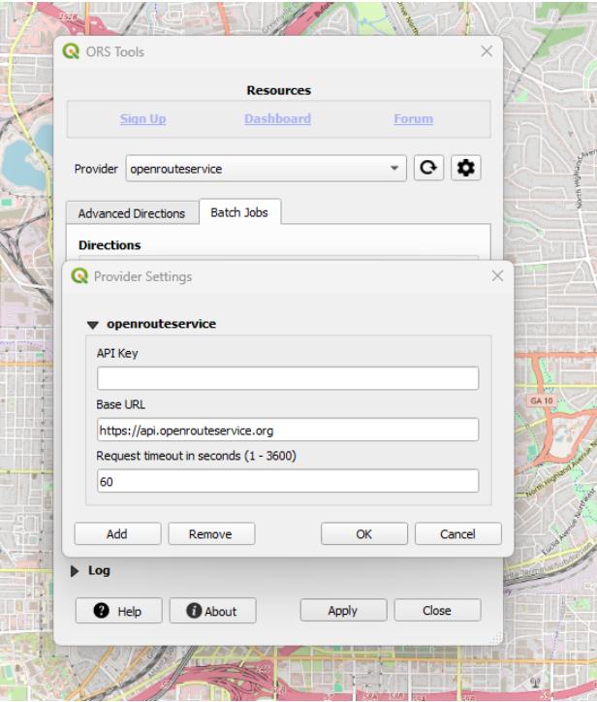
Task: Open the Sign Up link
Action: [x=142, y=118]
